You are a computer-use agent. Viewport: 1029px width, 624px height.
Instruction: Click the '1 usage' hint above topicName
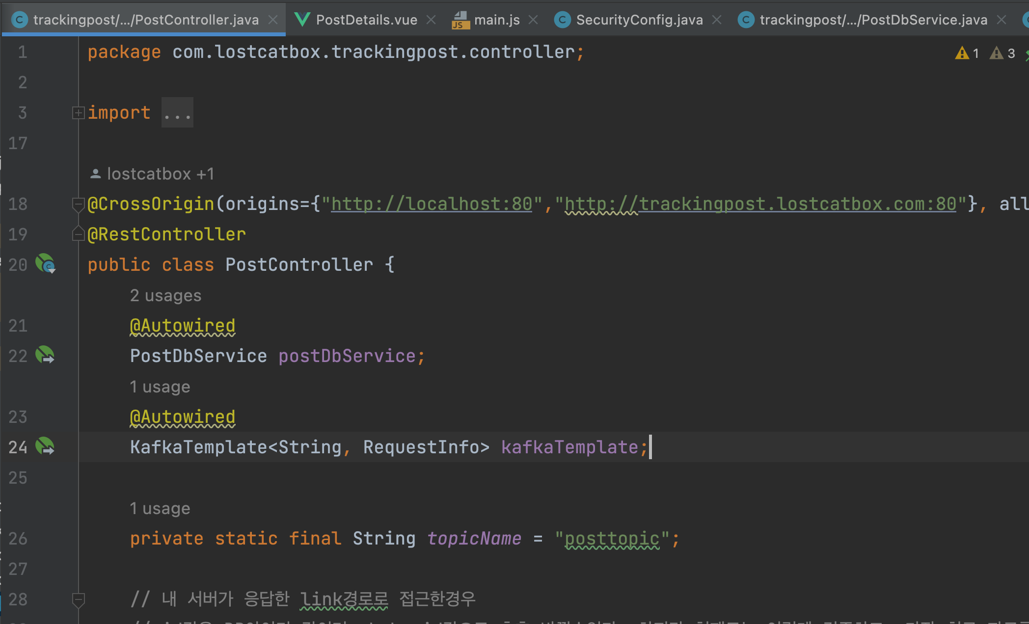pos(160,508)
